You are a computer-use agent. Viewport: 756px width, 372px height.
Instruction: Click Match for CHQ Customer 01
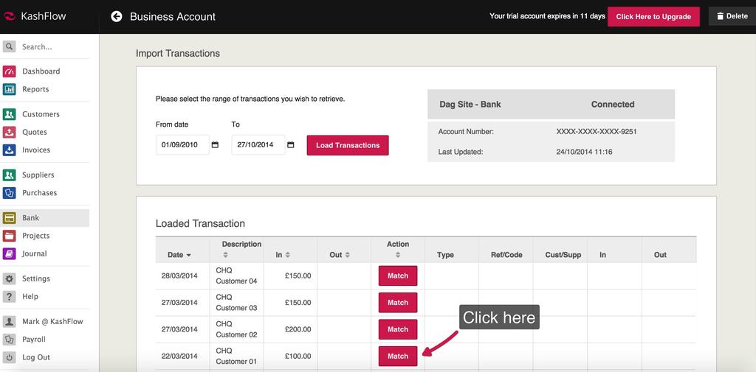pos(398,356)
